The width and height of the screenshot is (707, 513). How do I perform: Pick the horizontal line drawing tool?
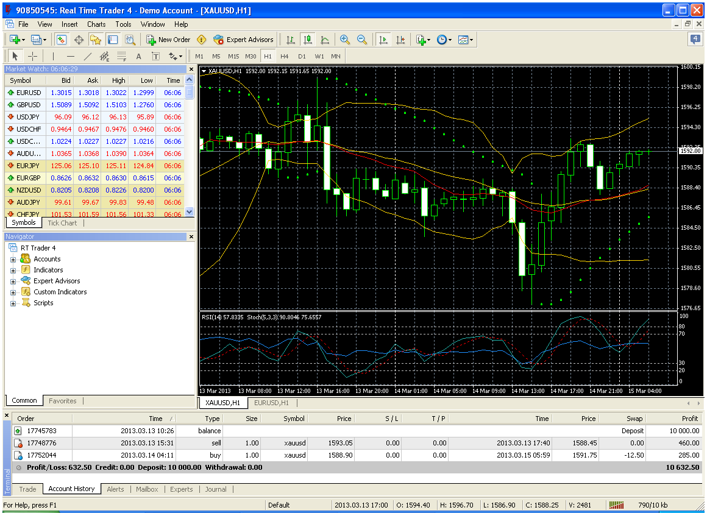(70, 56)
